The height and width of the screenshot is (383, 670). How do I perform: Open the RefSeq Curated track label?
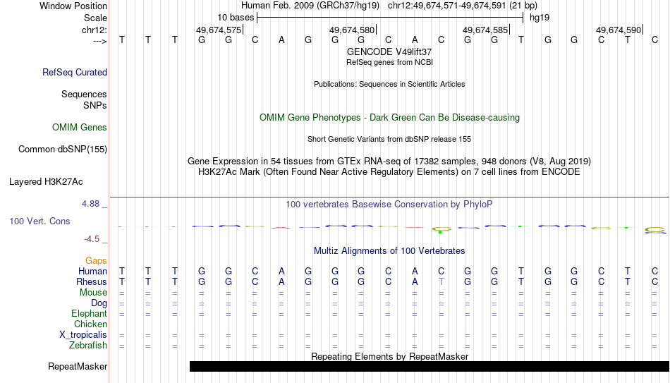[x=74, y=72]
